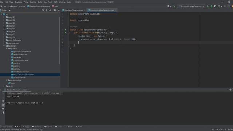Expand the assign08Refactor folder
The image size is (233, 131).
(4, 40)
